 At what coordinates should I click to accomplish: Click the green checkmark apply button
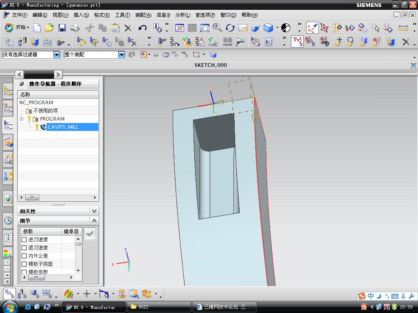90,234
